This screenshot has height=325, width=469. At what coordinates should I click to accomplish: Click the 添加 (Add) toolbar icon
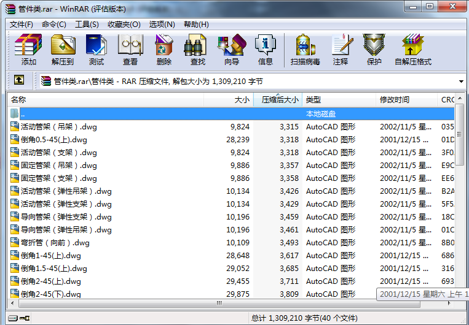[x=28, y=50]
